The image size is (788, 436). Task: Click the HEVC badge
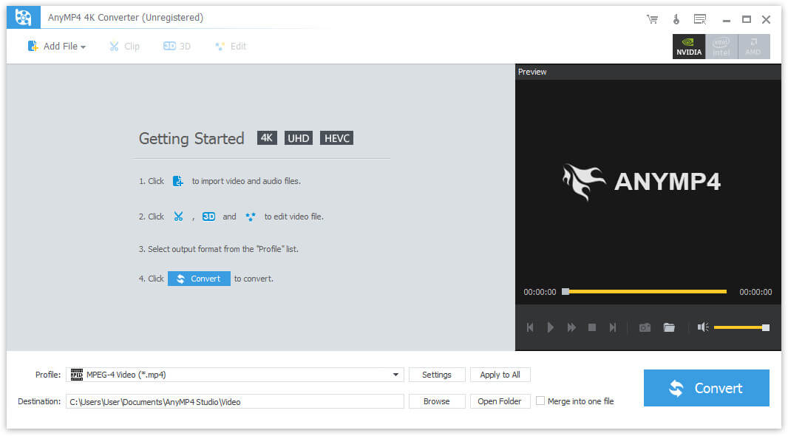click(336, 138)
